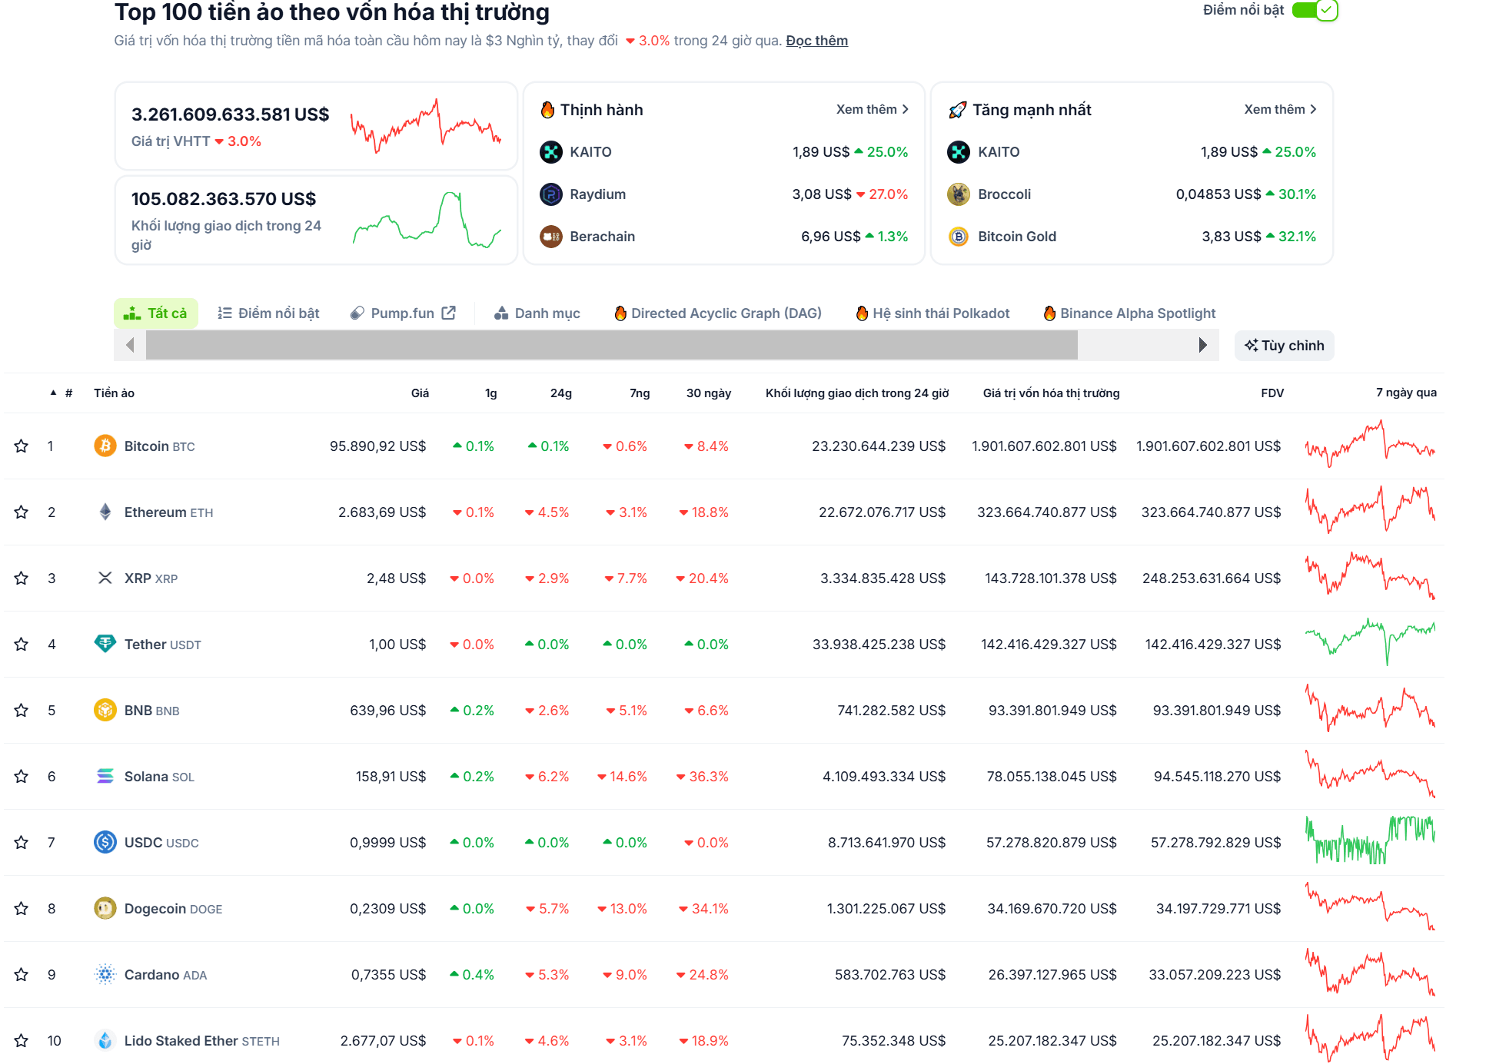
Task: Open the Dogecoin coin logo
Action: click(105, 908)
